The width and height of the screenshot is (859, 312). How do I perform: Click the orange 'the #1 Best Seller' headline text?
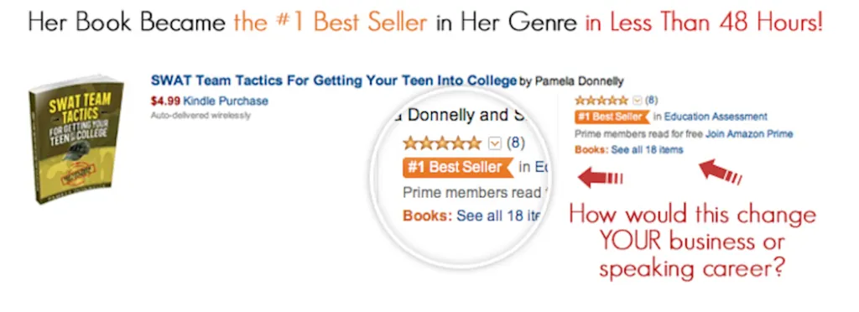tap(331, 23)
